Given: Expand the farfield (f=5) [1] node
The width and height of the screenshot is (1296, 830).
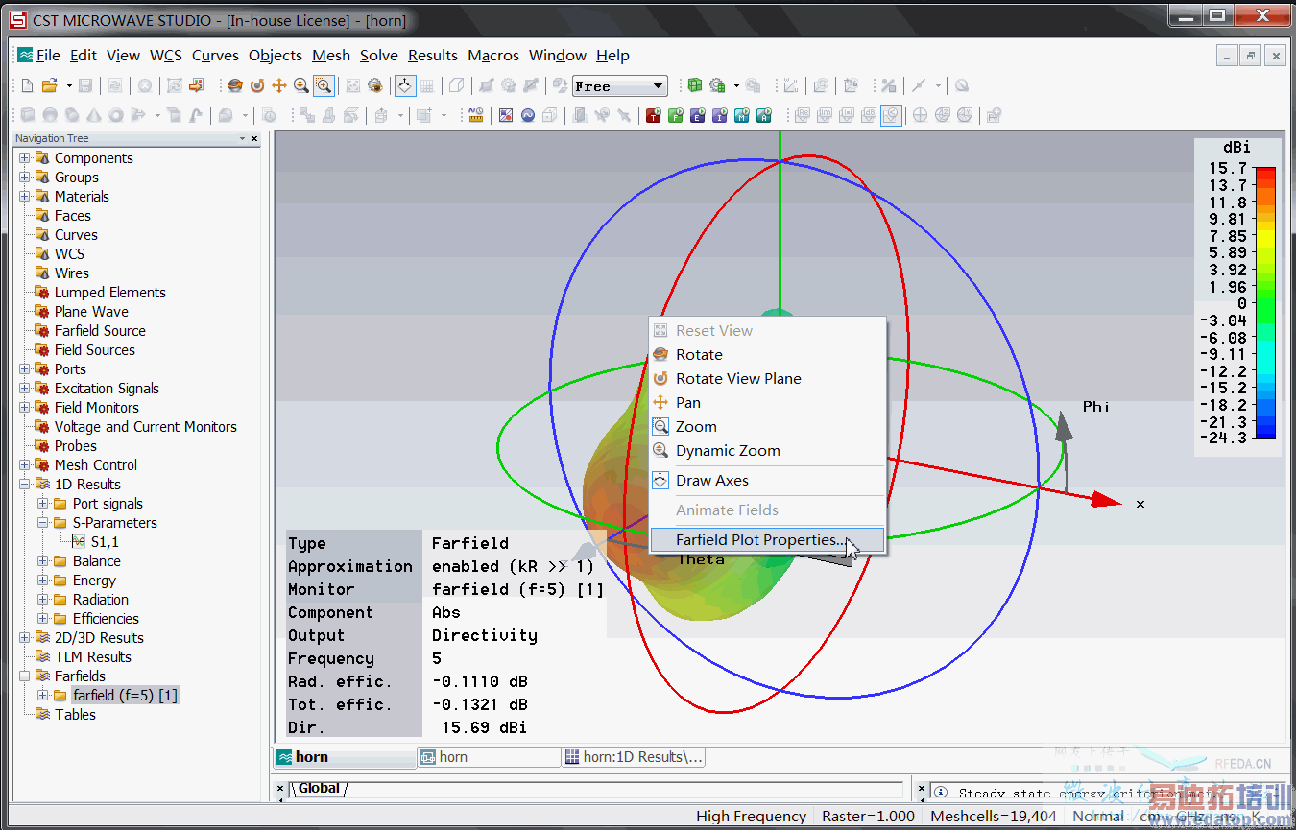Looking at the screenshot, I should (x=43, y=695).
